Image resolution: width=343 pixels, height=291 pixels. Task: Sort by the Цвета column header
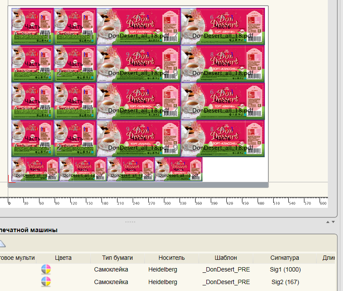click(x=63, y=258)
